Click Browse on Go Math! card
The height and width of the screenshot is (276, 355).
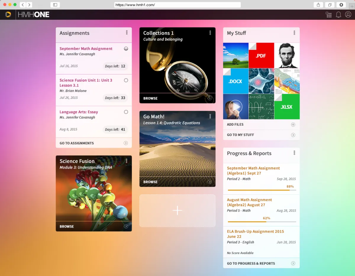pos(150,182)
